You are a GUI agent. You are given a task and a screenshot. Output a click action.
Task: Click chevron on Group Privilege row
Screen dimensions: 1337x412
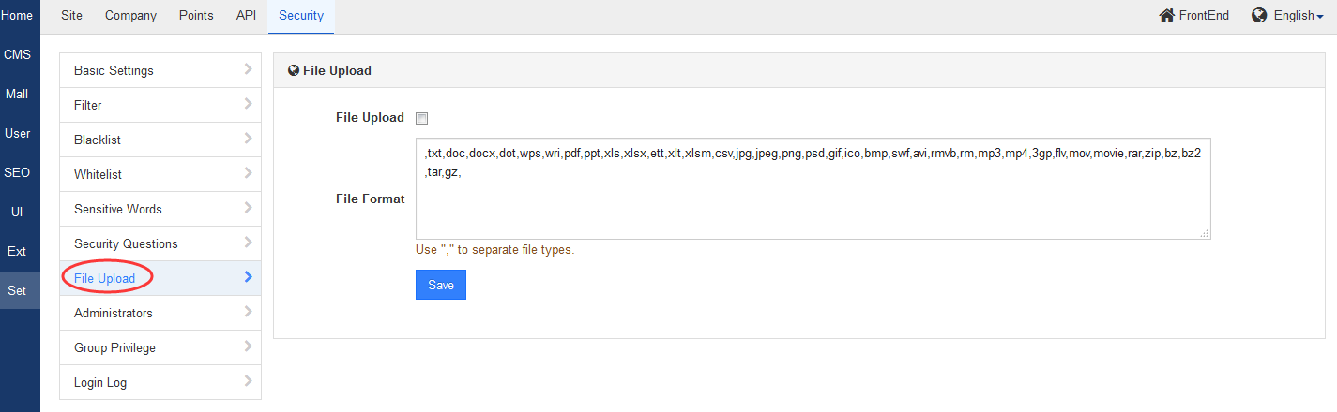pos(248,346)
